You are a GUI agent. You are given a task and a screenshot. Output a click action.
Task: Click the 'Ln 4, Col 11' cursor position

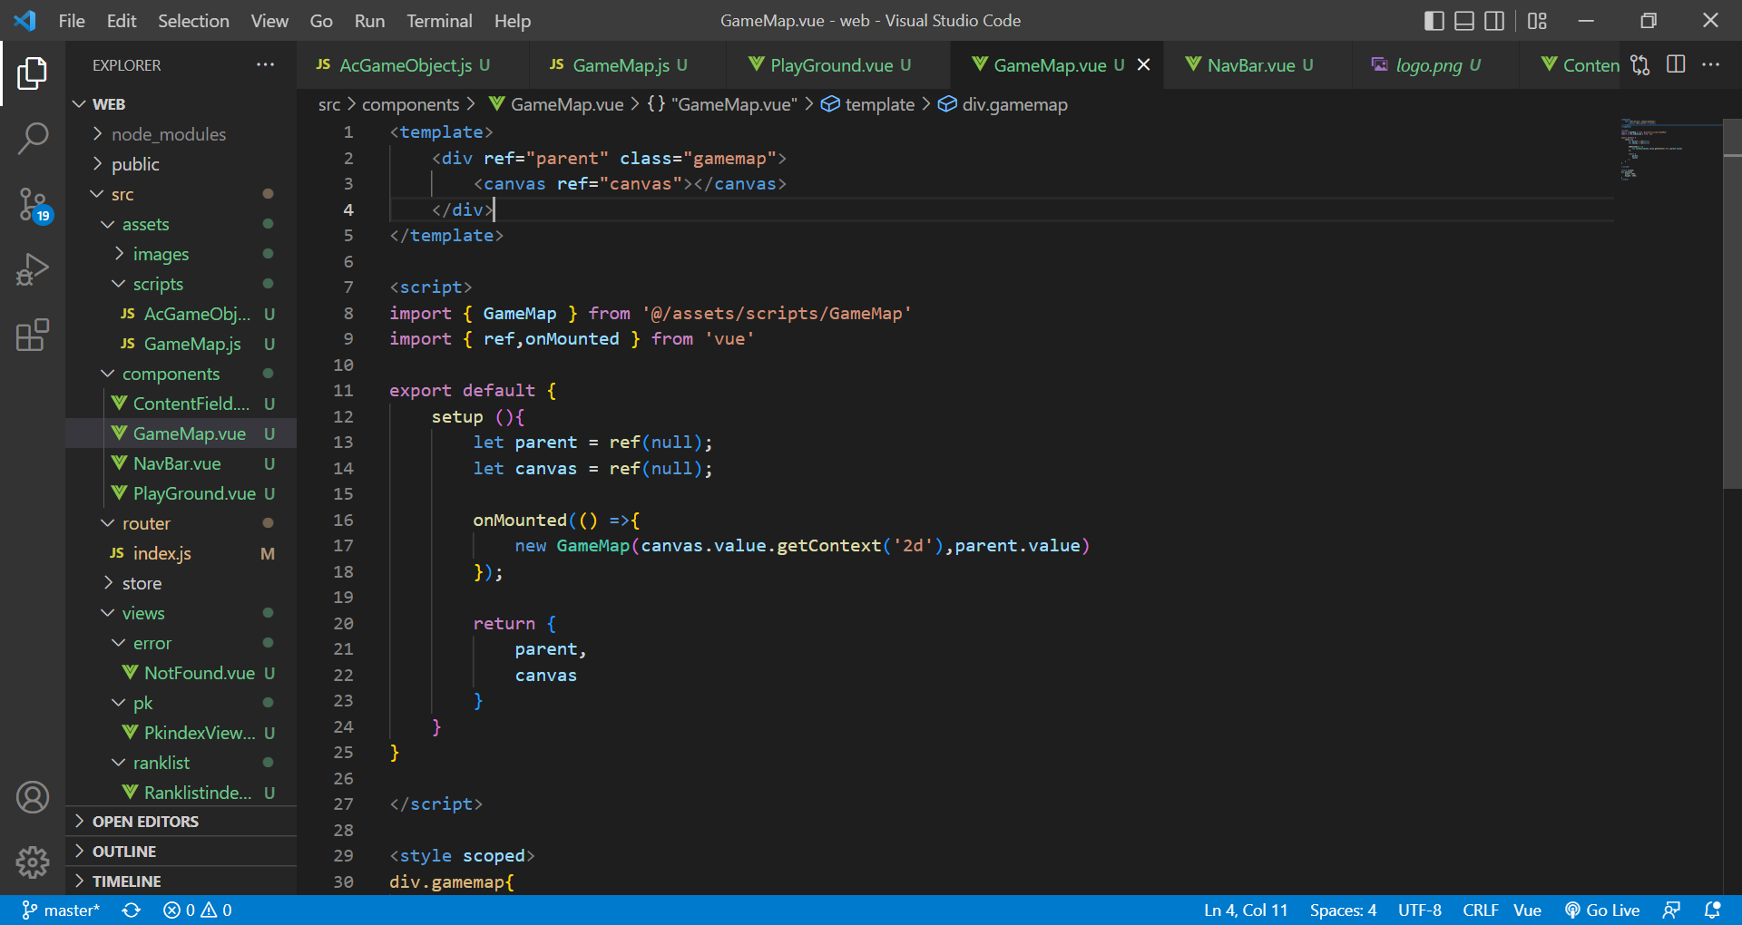[1246, 910]
